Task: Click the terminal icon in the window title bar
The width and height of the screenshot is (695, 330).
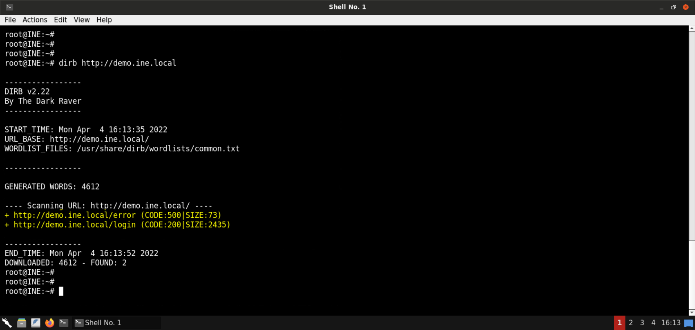Action: 9,7
